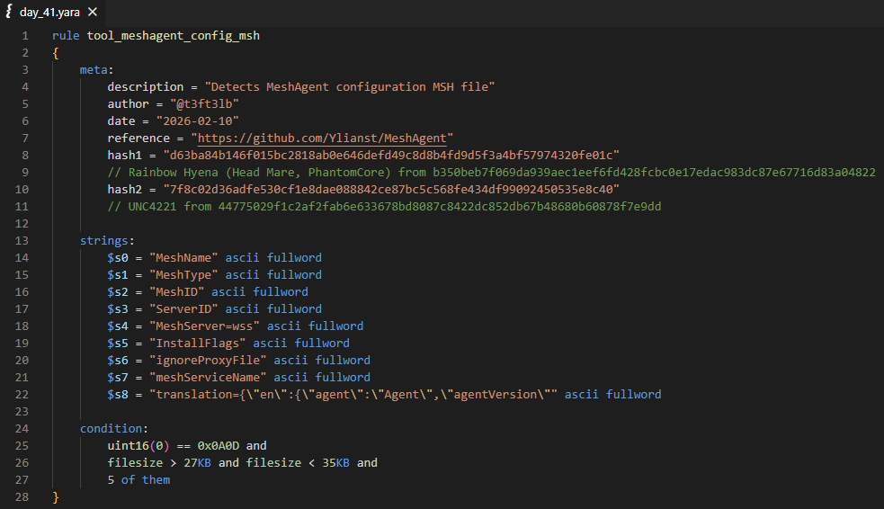Viewport: 884px width, 509px height.
Task: Click the 'strings' section keyword
Action: click(104, 241)
